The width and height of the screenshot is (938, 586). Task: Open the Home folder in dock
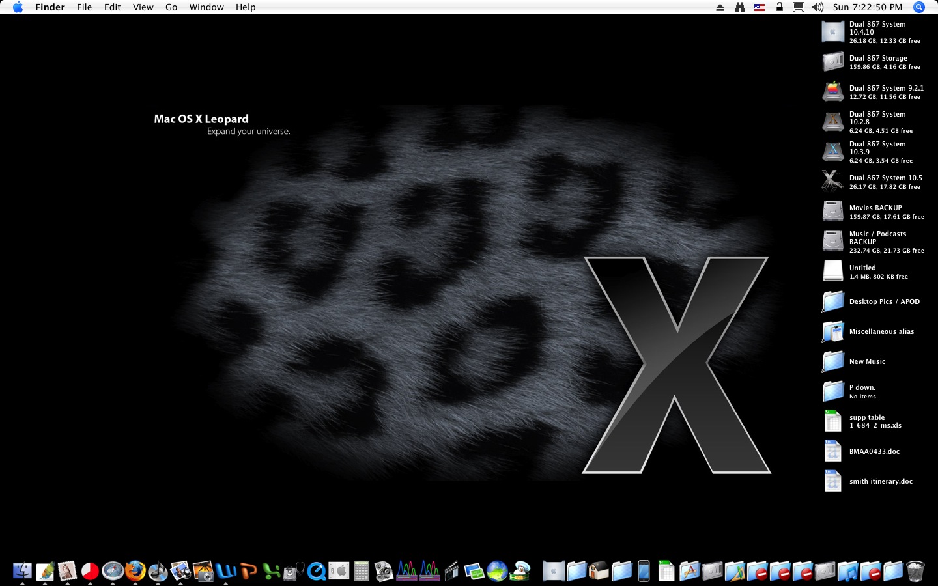pyautogui.click(x=599, y=571)
